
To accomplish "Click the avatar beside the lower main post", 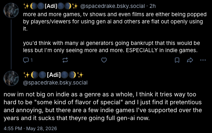I will tap(11, 78).
